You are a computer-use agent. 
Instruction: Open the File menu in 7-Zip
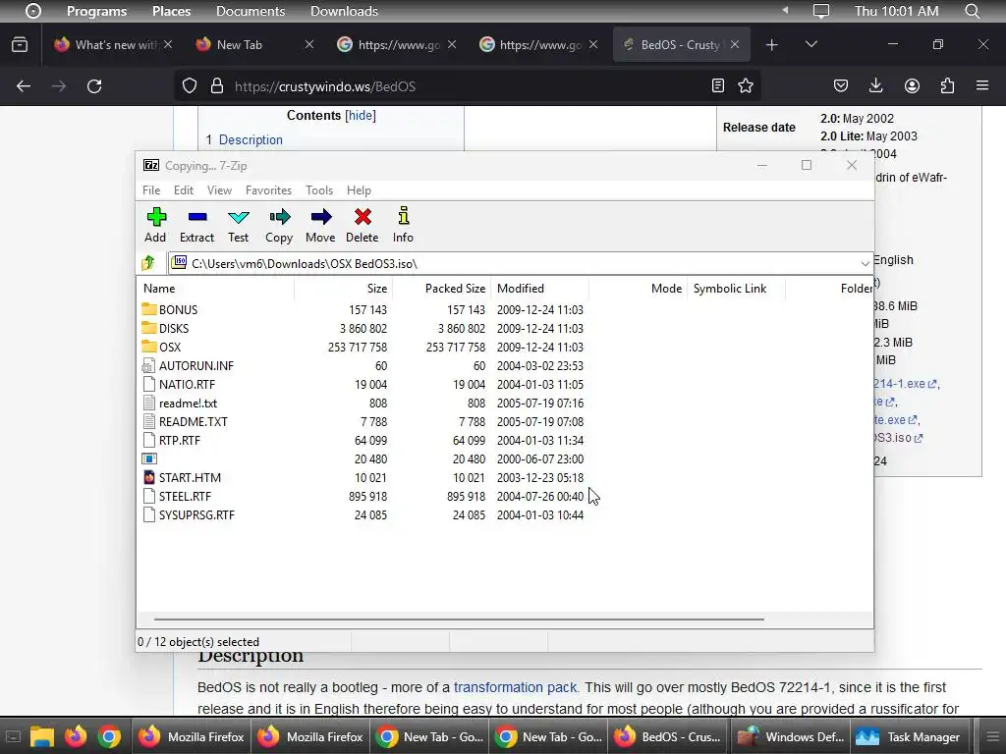click(151, 190)
